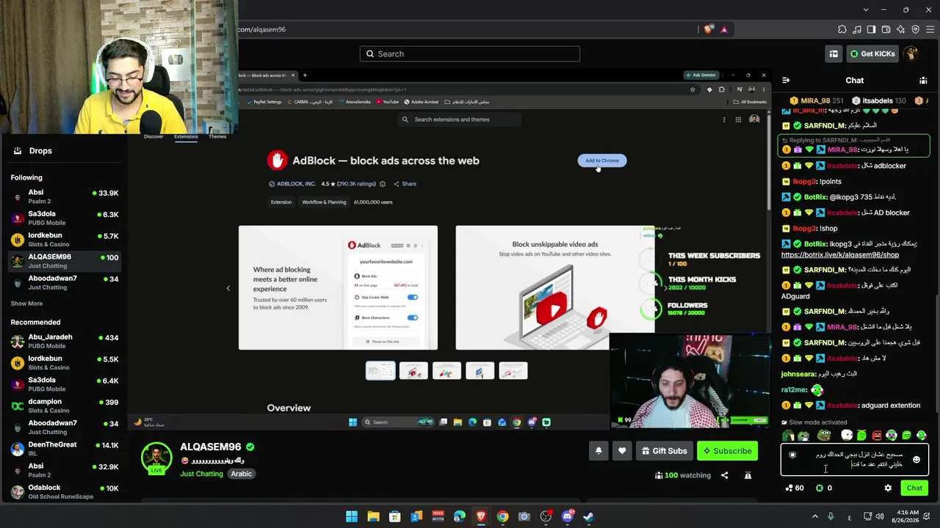This screenshot has height=528, width=940.
Task: Click the chat message input box
Action: coord(855,460)
